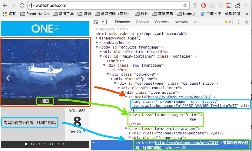
Task: Go to the next carousel slide
Action: click(83, 78)
